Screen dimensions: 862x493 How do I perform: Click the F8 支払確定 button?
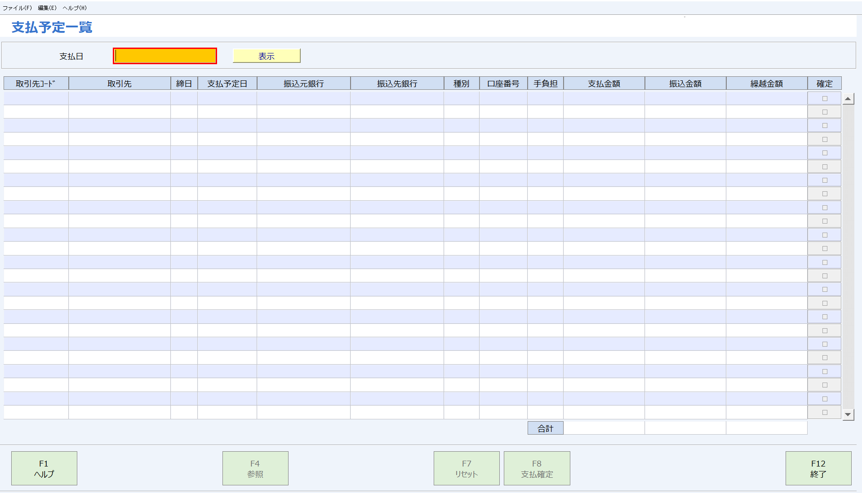coord(536,468)
